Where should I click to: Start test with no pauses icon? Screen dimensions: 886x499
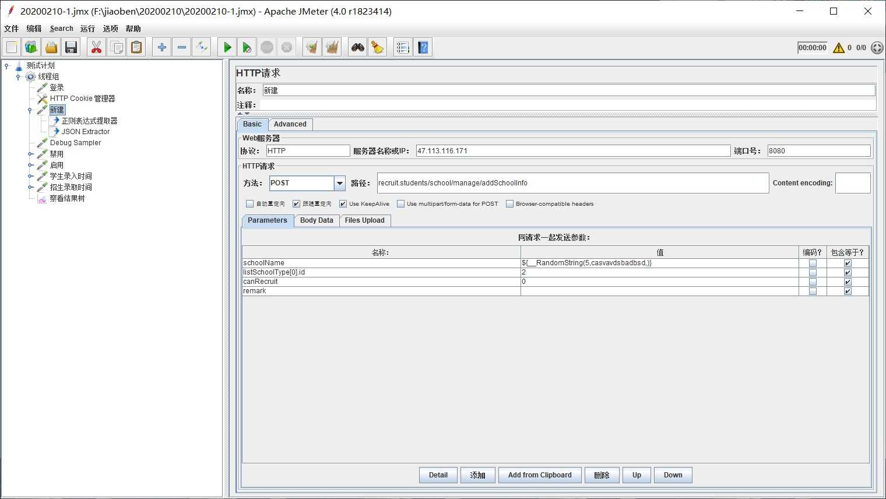(x=247, y=47)
